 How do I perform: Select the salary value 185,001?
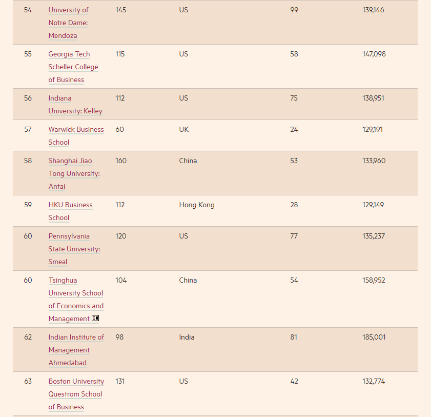pyautogui.click(x=374, y=337)
